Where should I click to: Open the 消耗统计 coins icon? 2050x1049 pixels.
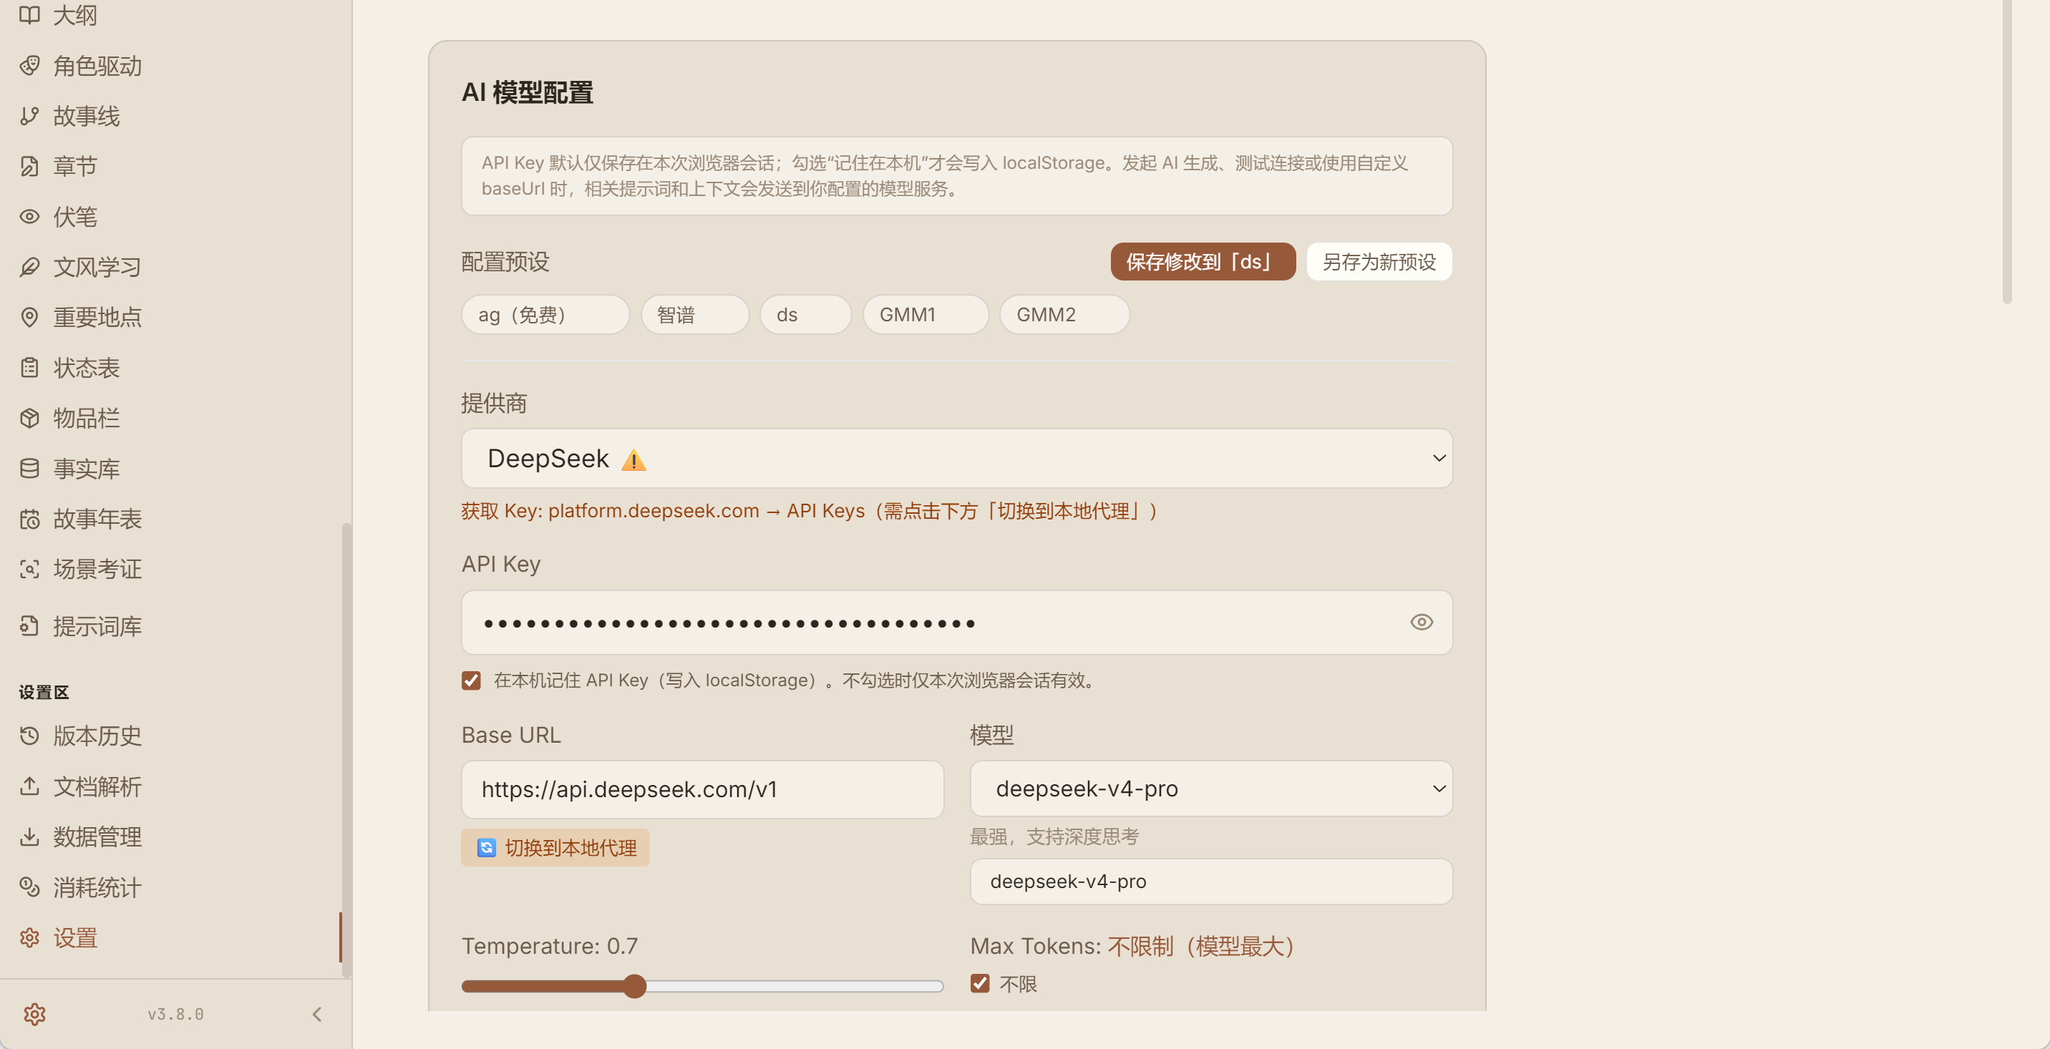pos(29,887)
